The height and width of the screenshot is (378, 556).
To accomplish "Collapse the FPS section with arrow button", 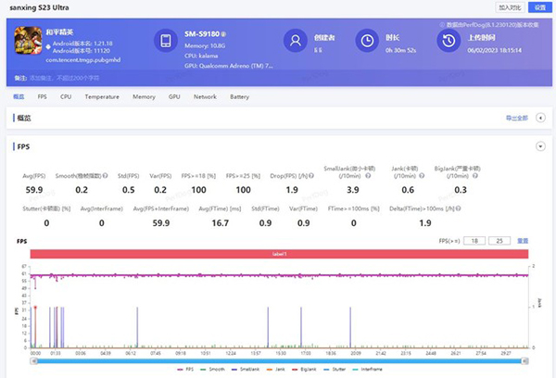I will [x=540, y=146].
